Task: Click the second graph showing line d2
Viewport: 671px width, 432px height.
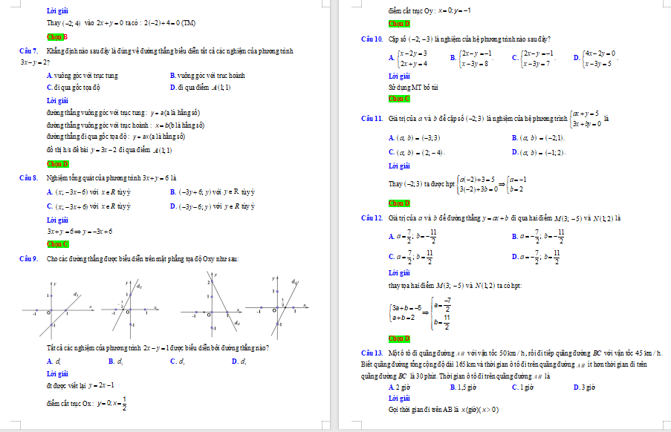Action: (x=132, y=306)
